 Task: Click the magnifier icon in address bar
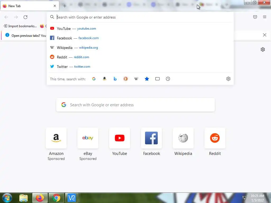coord(52,17)
